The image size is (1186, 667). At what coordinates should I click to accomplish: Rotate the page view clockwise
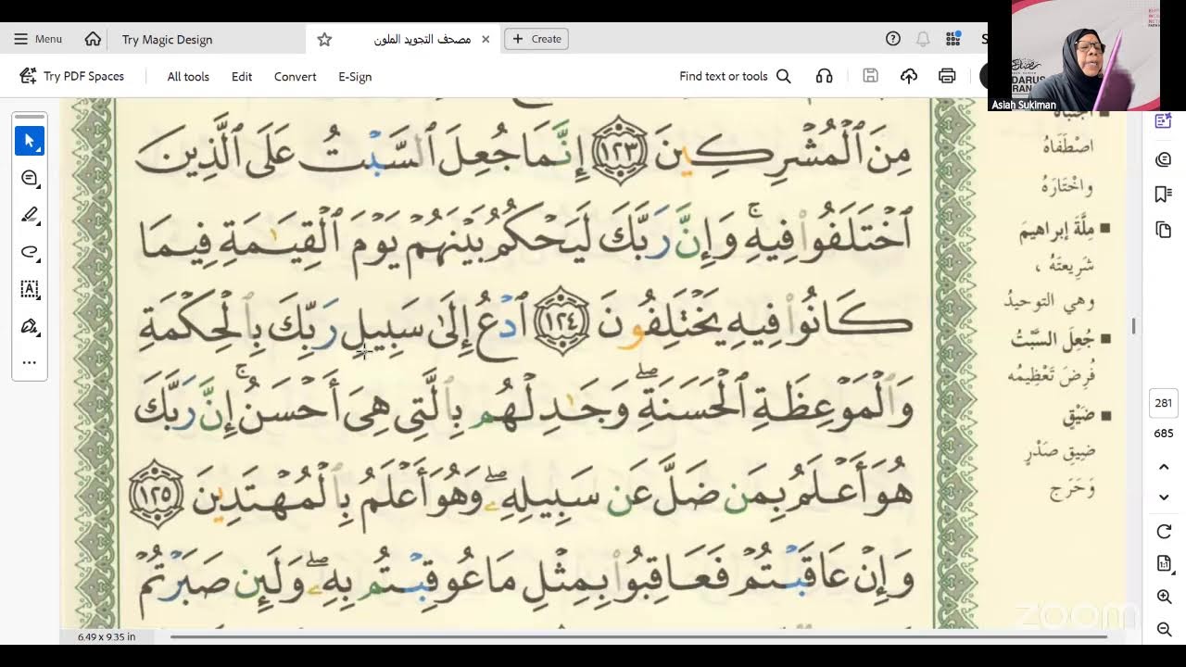[1164, 532]
